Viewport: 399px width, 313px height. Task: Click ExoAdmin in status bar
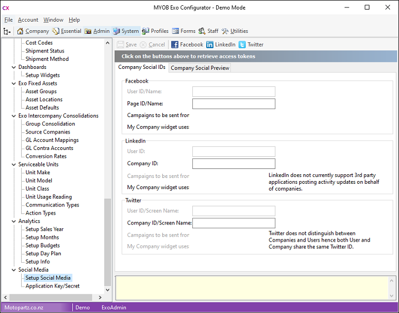click(114, 307)
